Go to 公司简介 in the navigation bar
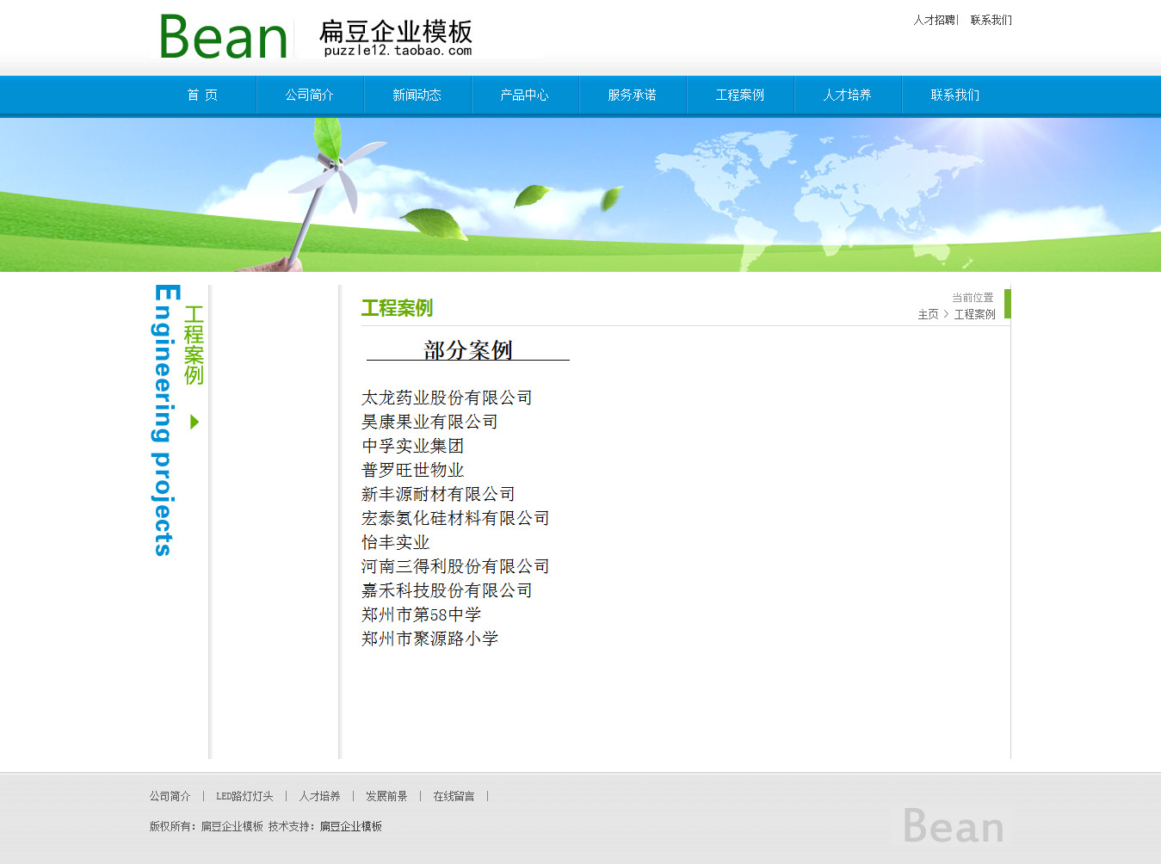The width and height of the screenshot is (1161, 864). pos(310,95)
